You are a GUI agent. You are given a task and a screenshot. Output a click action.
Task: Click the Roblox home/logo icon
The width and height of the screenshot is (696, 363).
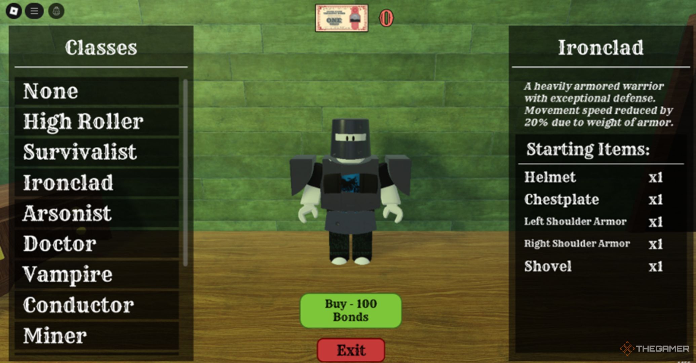tap(14, 10)
